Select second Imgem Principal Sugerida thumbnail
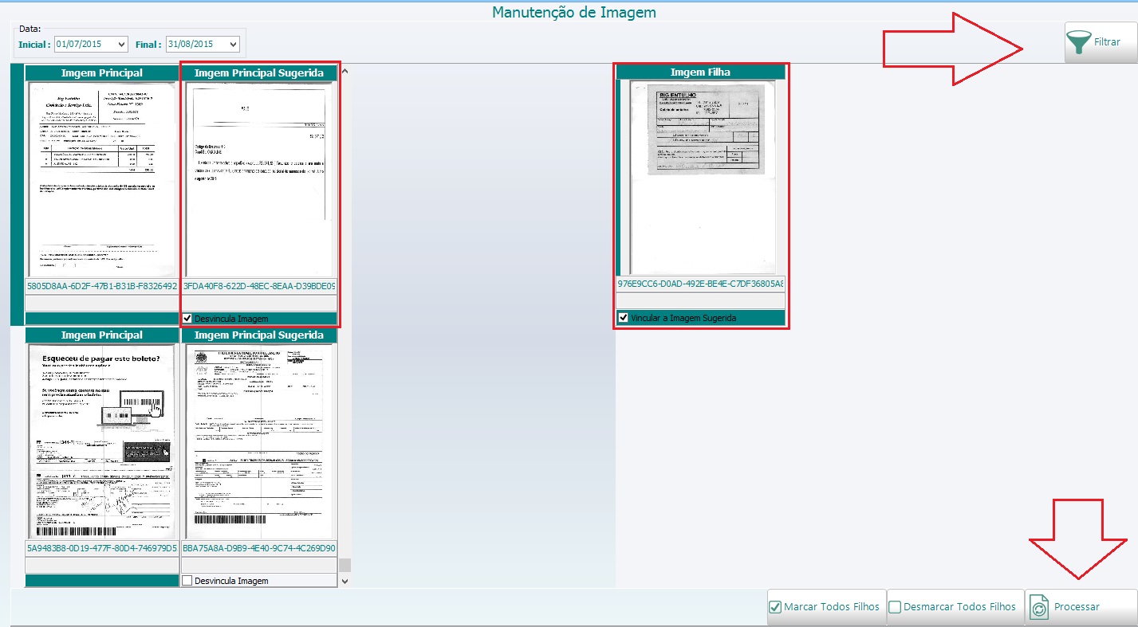The width and height of the screenshot is (1138, 627). point(259,441)
